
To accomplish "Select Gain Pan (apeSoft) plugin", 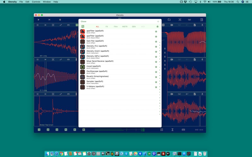I will (119, 42).
